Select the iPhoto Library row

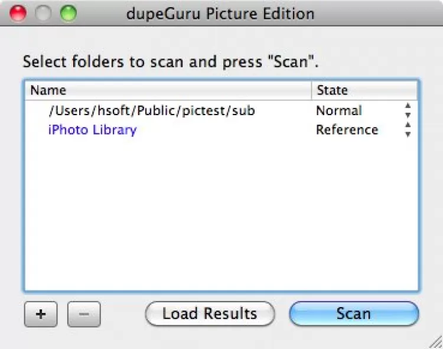pyautogui.click(x=92, y=130)
